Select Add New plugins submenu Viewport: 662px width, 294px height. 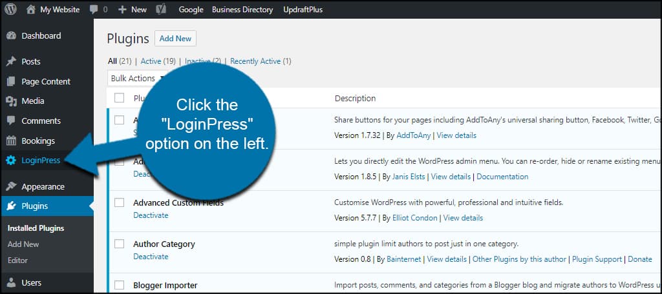[23, 244]
